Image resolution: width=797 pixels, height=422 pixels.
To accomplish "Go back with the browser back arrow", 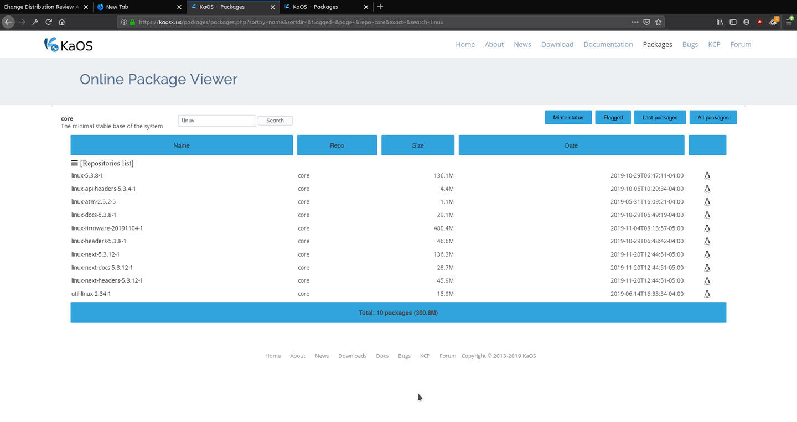I will tap(8, 22).
